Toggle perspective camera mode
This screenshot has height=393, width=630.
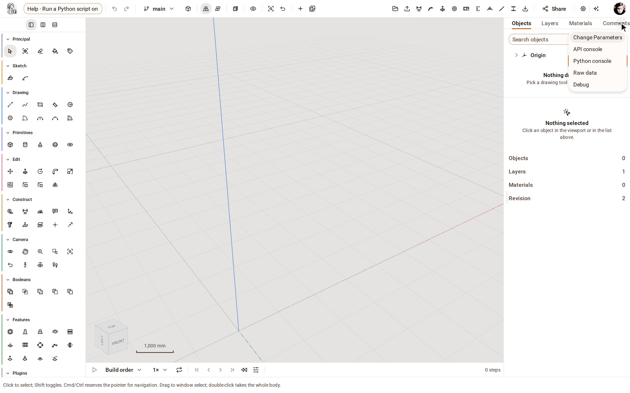point(206,9)
